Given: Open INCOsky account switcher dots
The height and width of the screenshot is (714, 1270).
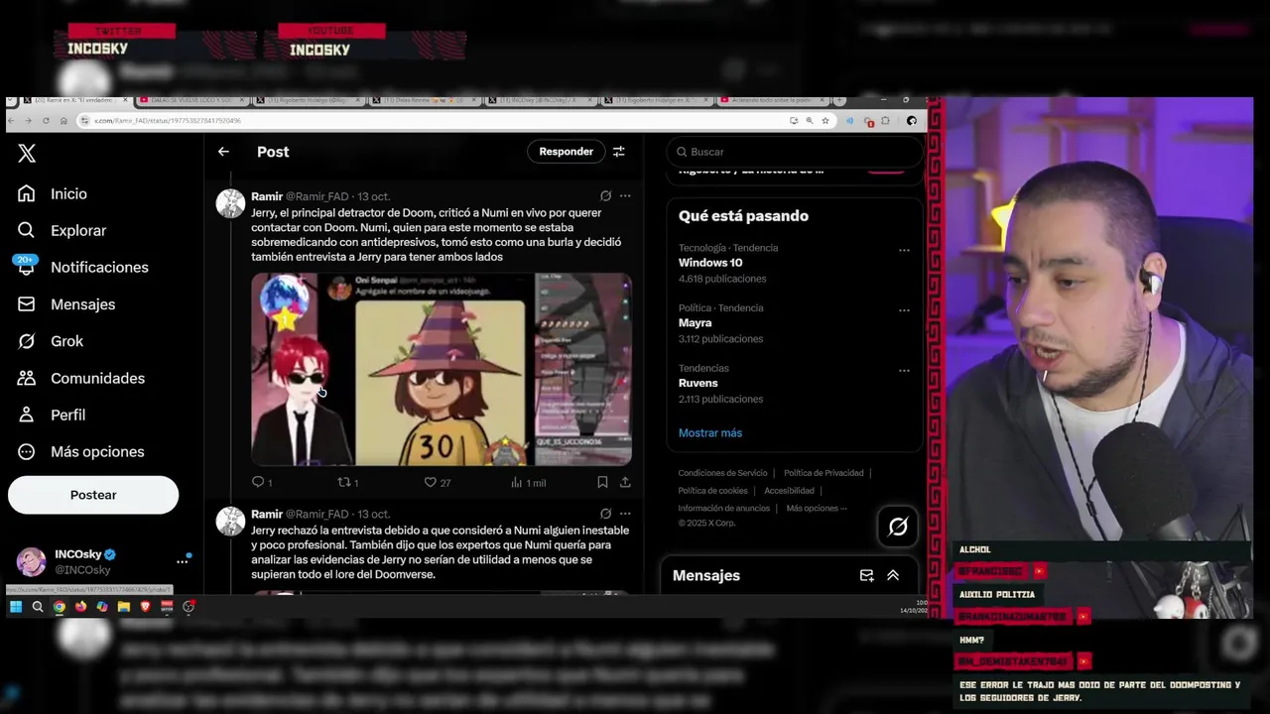Looking at the screenshot, I should point(182,561).
